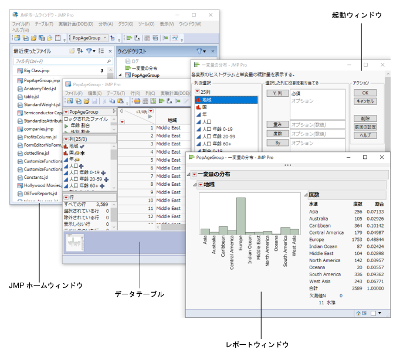Click Y, 列 role button
This screenshot has height=353, width=393.
277,93
